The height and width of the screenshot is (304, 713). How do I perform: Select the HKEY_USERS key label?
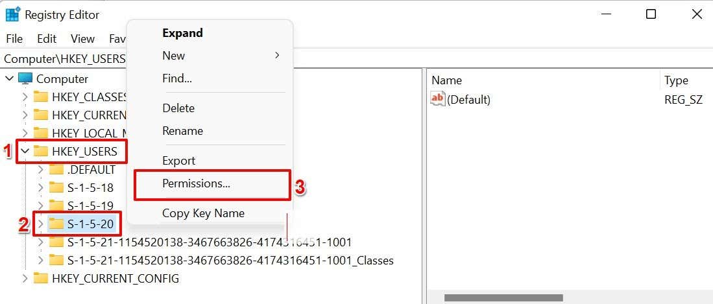tap(84, 151)
